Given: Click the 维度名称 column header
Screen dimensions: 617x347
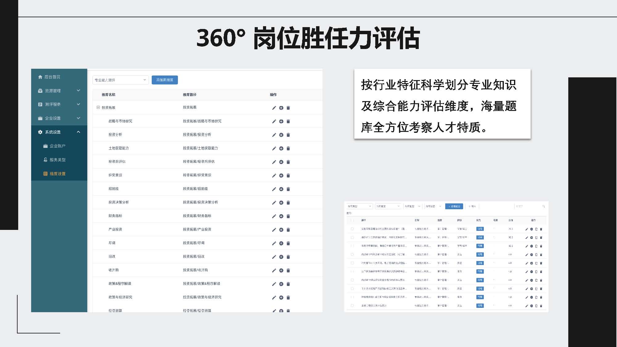Looking at the screenshot, I should pos(109,95).
